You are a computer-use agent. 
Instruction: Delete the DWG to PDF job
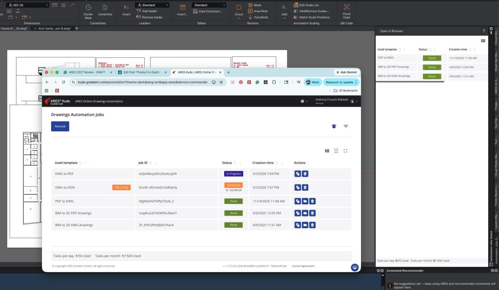pyautogui.click(x=305, y=174)
